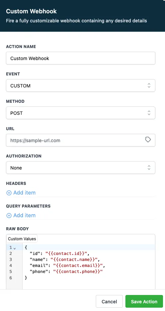Image resolution: width=165 pixels, height=311 pixels.
Task: Click chevron arrows on Event selector
Action: click(x=149, y=85)
